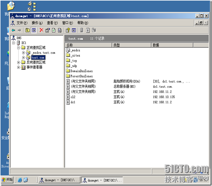Sort by the 名称 column header
Image resolution: width=212 pixels, height=186 pixels.
pyautogui.click(x=89, y=45)
